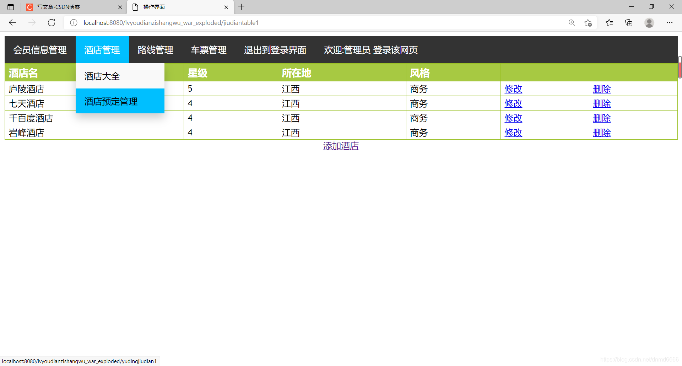Image resolution: width=682 pixels, height=366 pixels.
Task: Open 车票管理 menu
Action: click(x=209, y=50)
